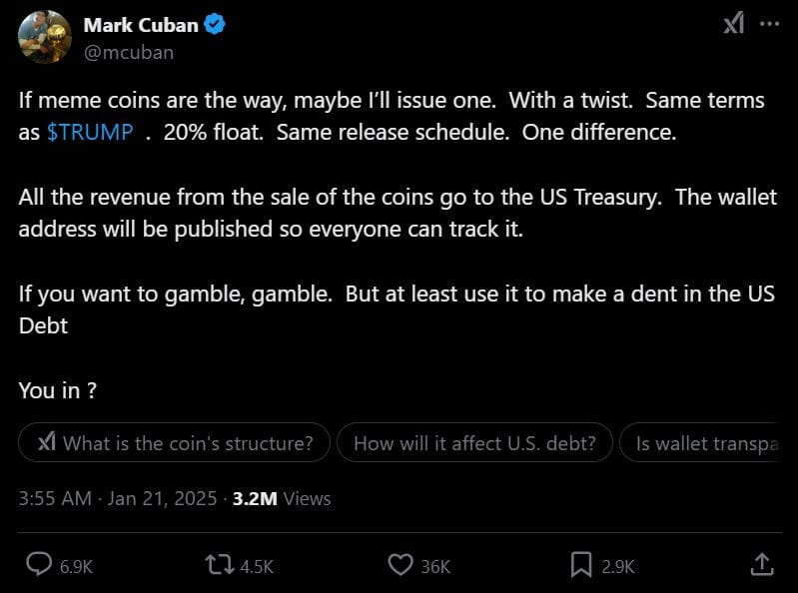Click the blue verified badge
This screenshot has height=593, width=798.
coord(215,26)
